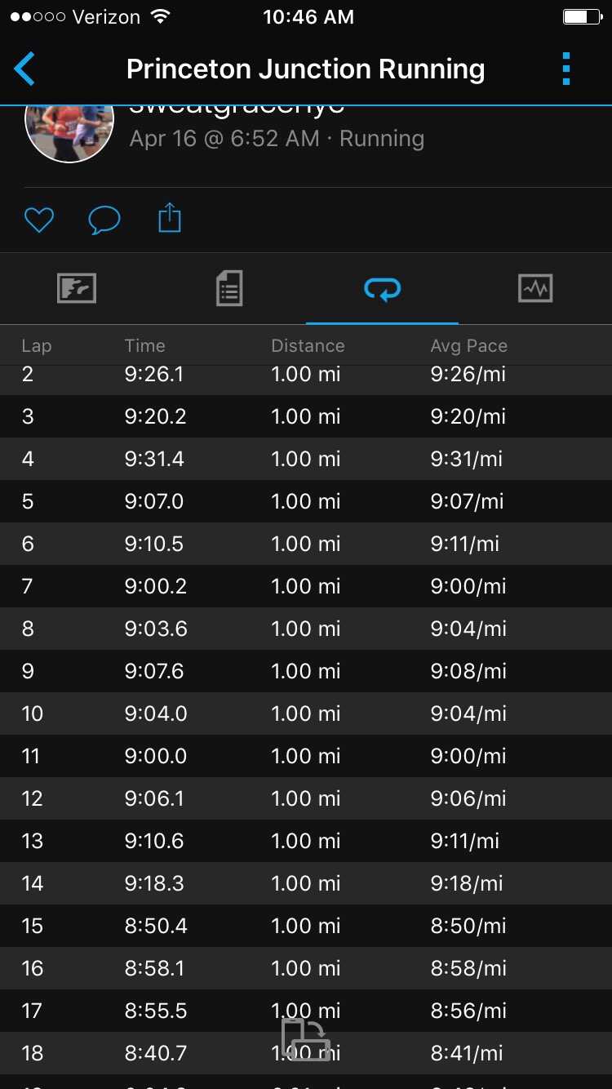Tap the share activity icon
The height and width of the screenshot is (1089, 612).
(170, 219)
